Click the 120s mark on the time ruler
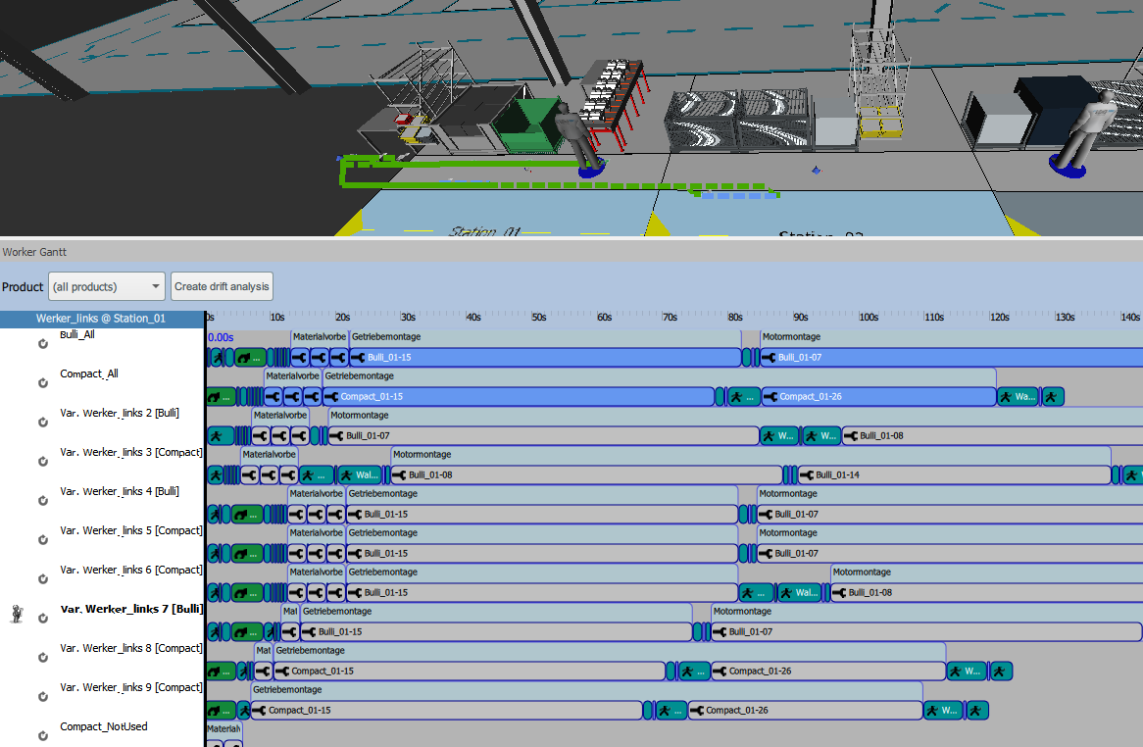Viewport: 1143px width, 747px height. click(x=1000, y=318)
